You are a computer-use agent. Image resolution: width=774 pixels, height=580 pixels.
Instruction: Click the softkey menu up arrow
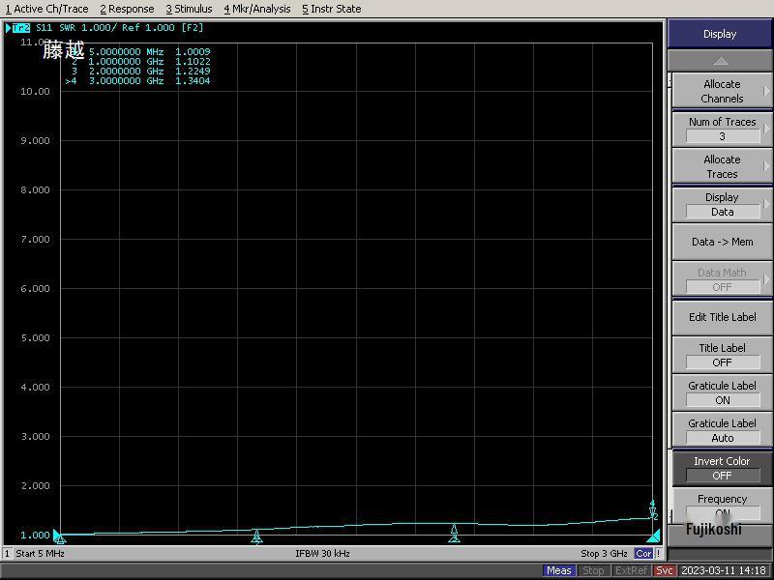720,61
